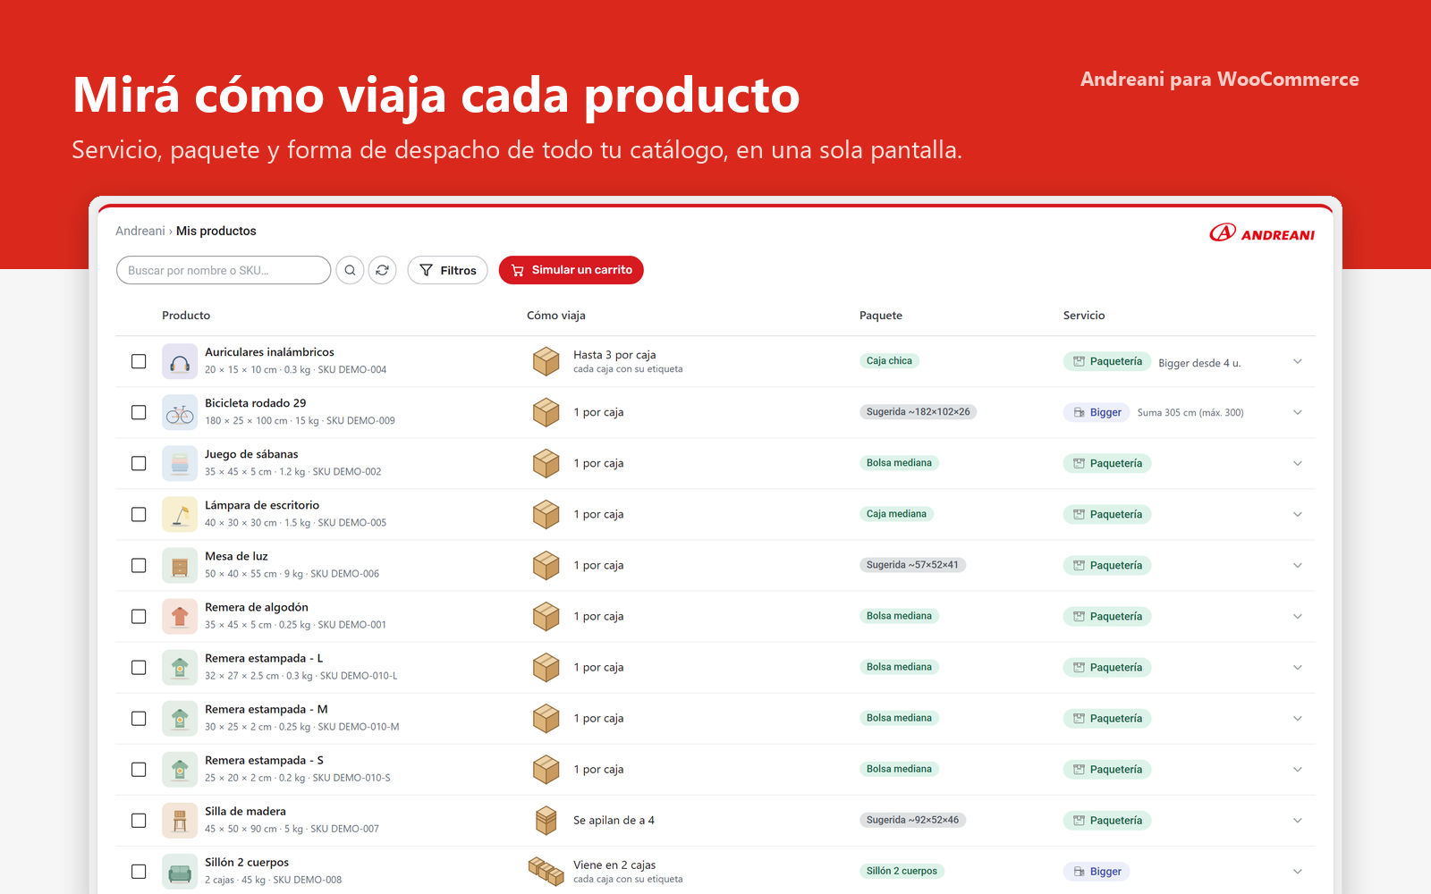This screenshot has height=894, width=1431.
Task: Click the Caja chica package tag
Action: tap(889, 361)
